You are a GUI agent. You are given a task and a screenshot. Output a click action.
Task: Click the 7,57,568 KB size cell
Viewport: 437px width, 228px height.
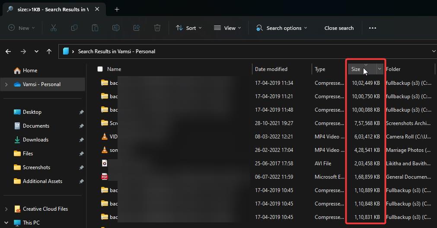click(367, 123)
